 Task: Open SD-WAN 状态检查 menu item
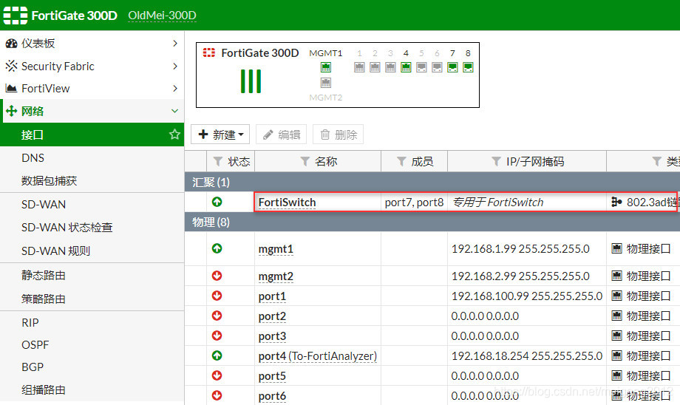coord(67,227)
